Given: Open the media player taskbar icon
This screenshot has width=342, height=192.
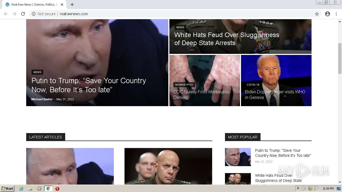Looking at the screenshot, I should coord(39,189).
